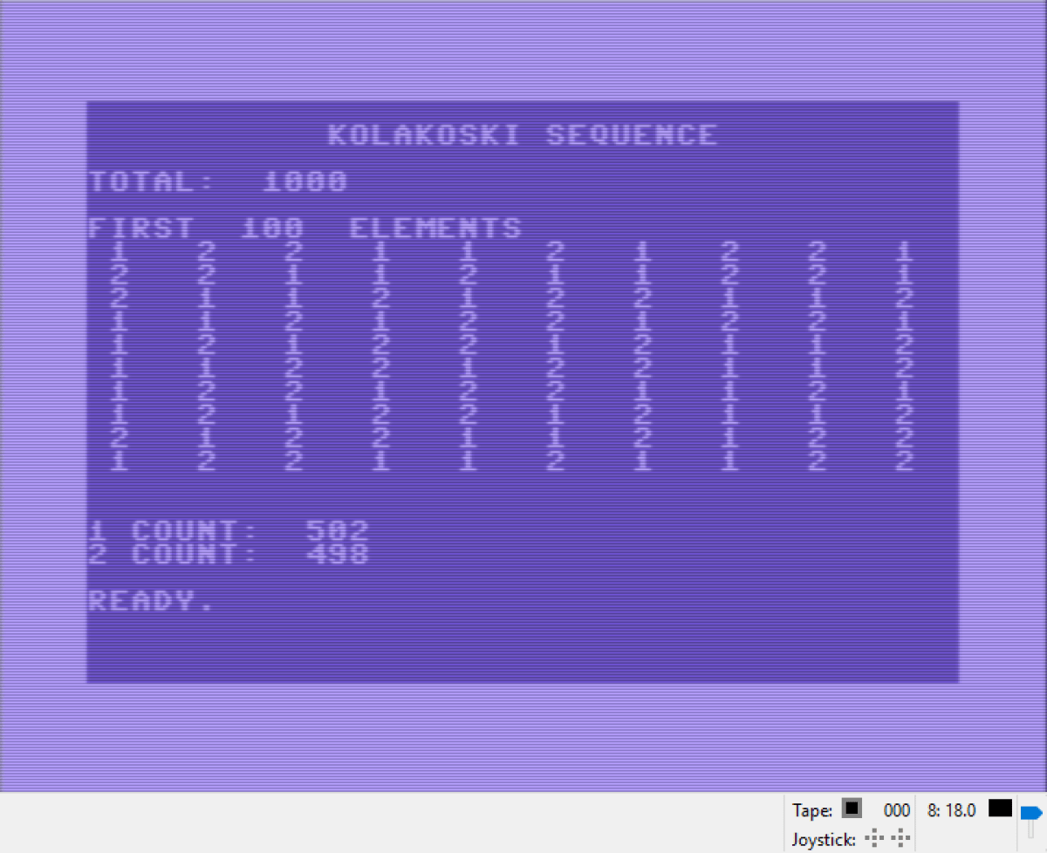Viewport: 1047px width, 853px height.
Task: Click the 1 COUNT: 502 result line
Action: [x=227, y=529]
